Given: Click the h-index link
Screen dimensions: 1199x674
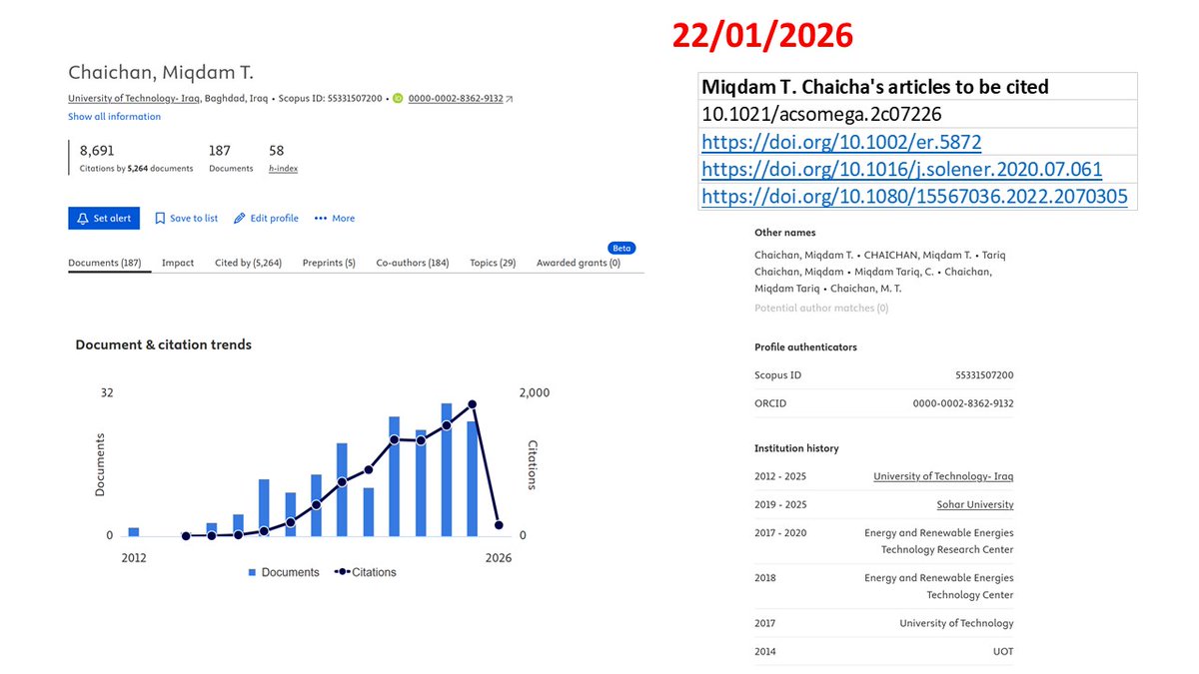Looking at the screenshot, I should (283, 169).
